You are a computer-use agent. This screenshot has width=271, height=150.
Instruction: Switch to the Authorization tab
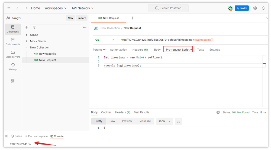118,50
